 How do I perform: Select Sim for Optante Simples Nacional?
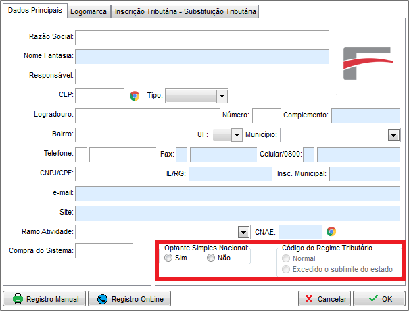click(168, 258)
